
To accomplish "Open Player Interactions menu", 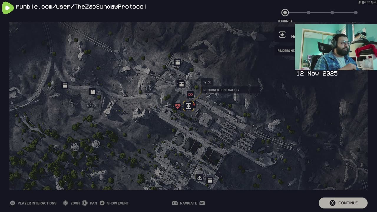I will coord(33,203).
